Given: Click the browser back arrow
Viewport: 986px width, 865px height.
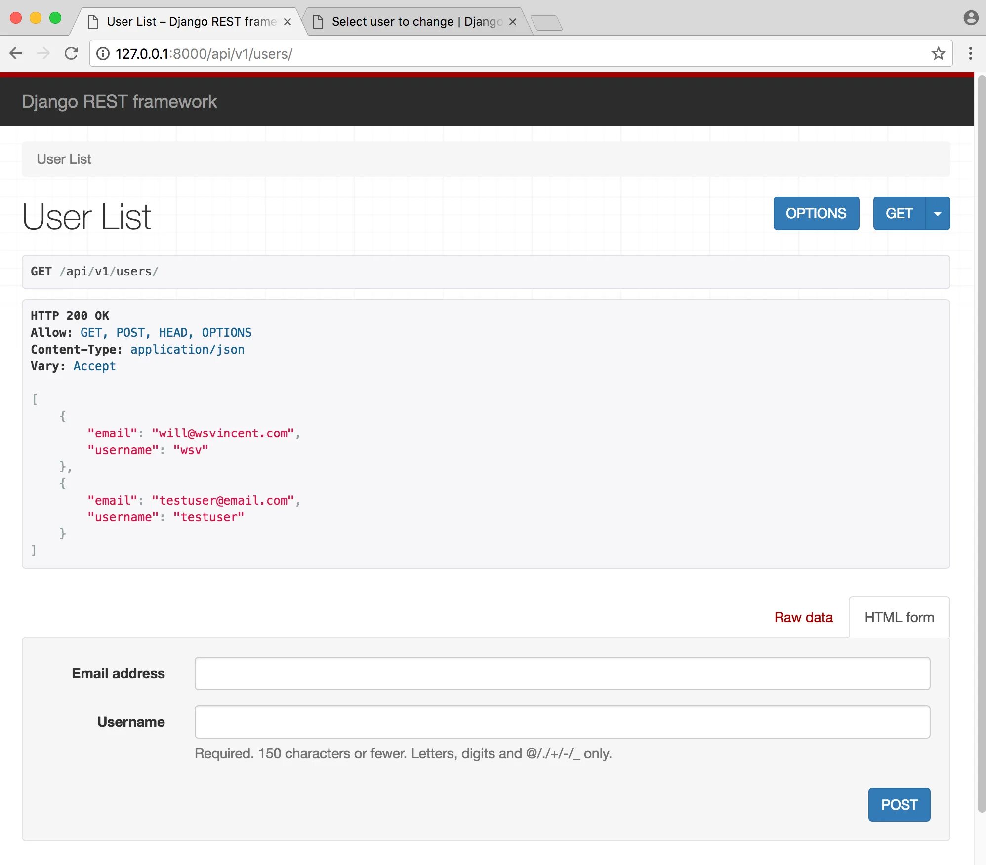Looking at the screenshot, I should pyautogui.click(x=16, y=53).
